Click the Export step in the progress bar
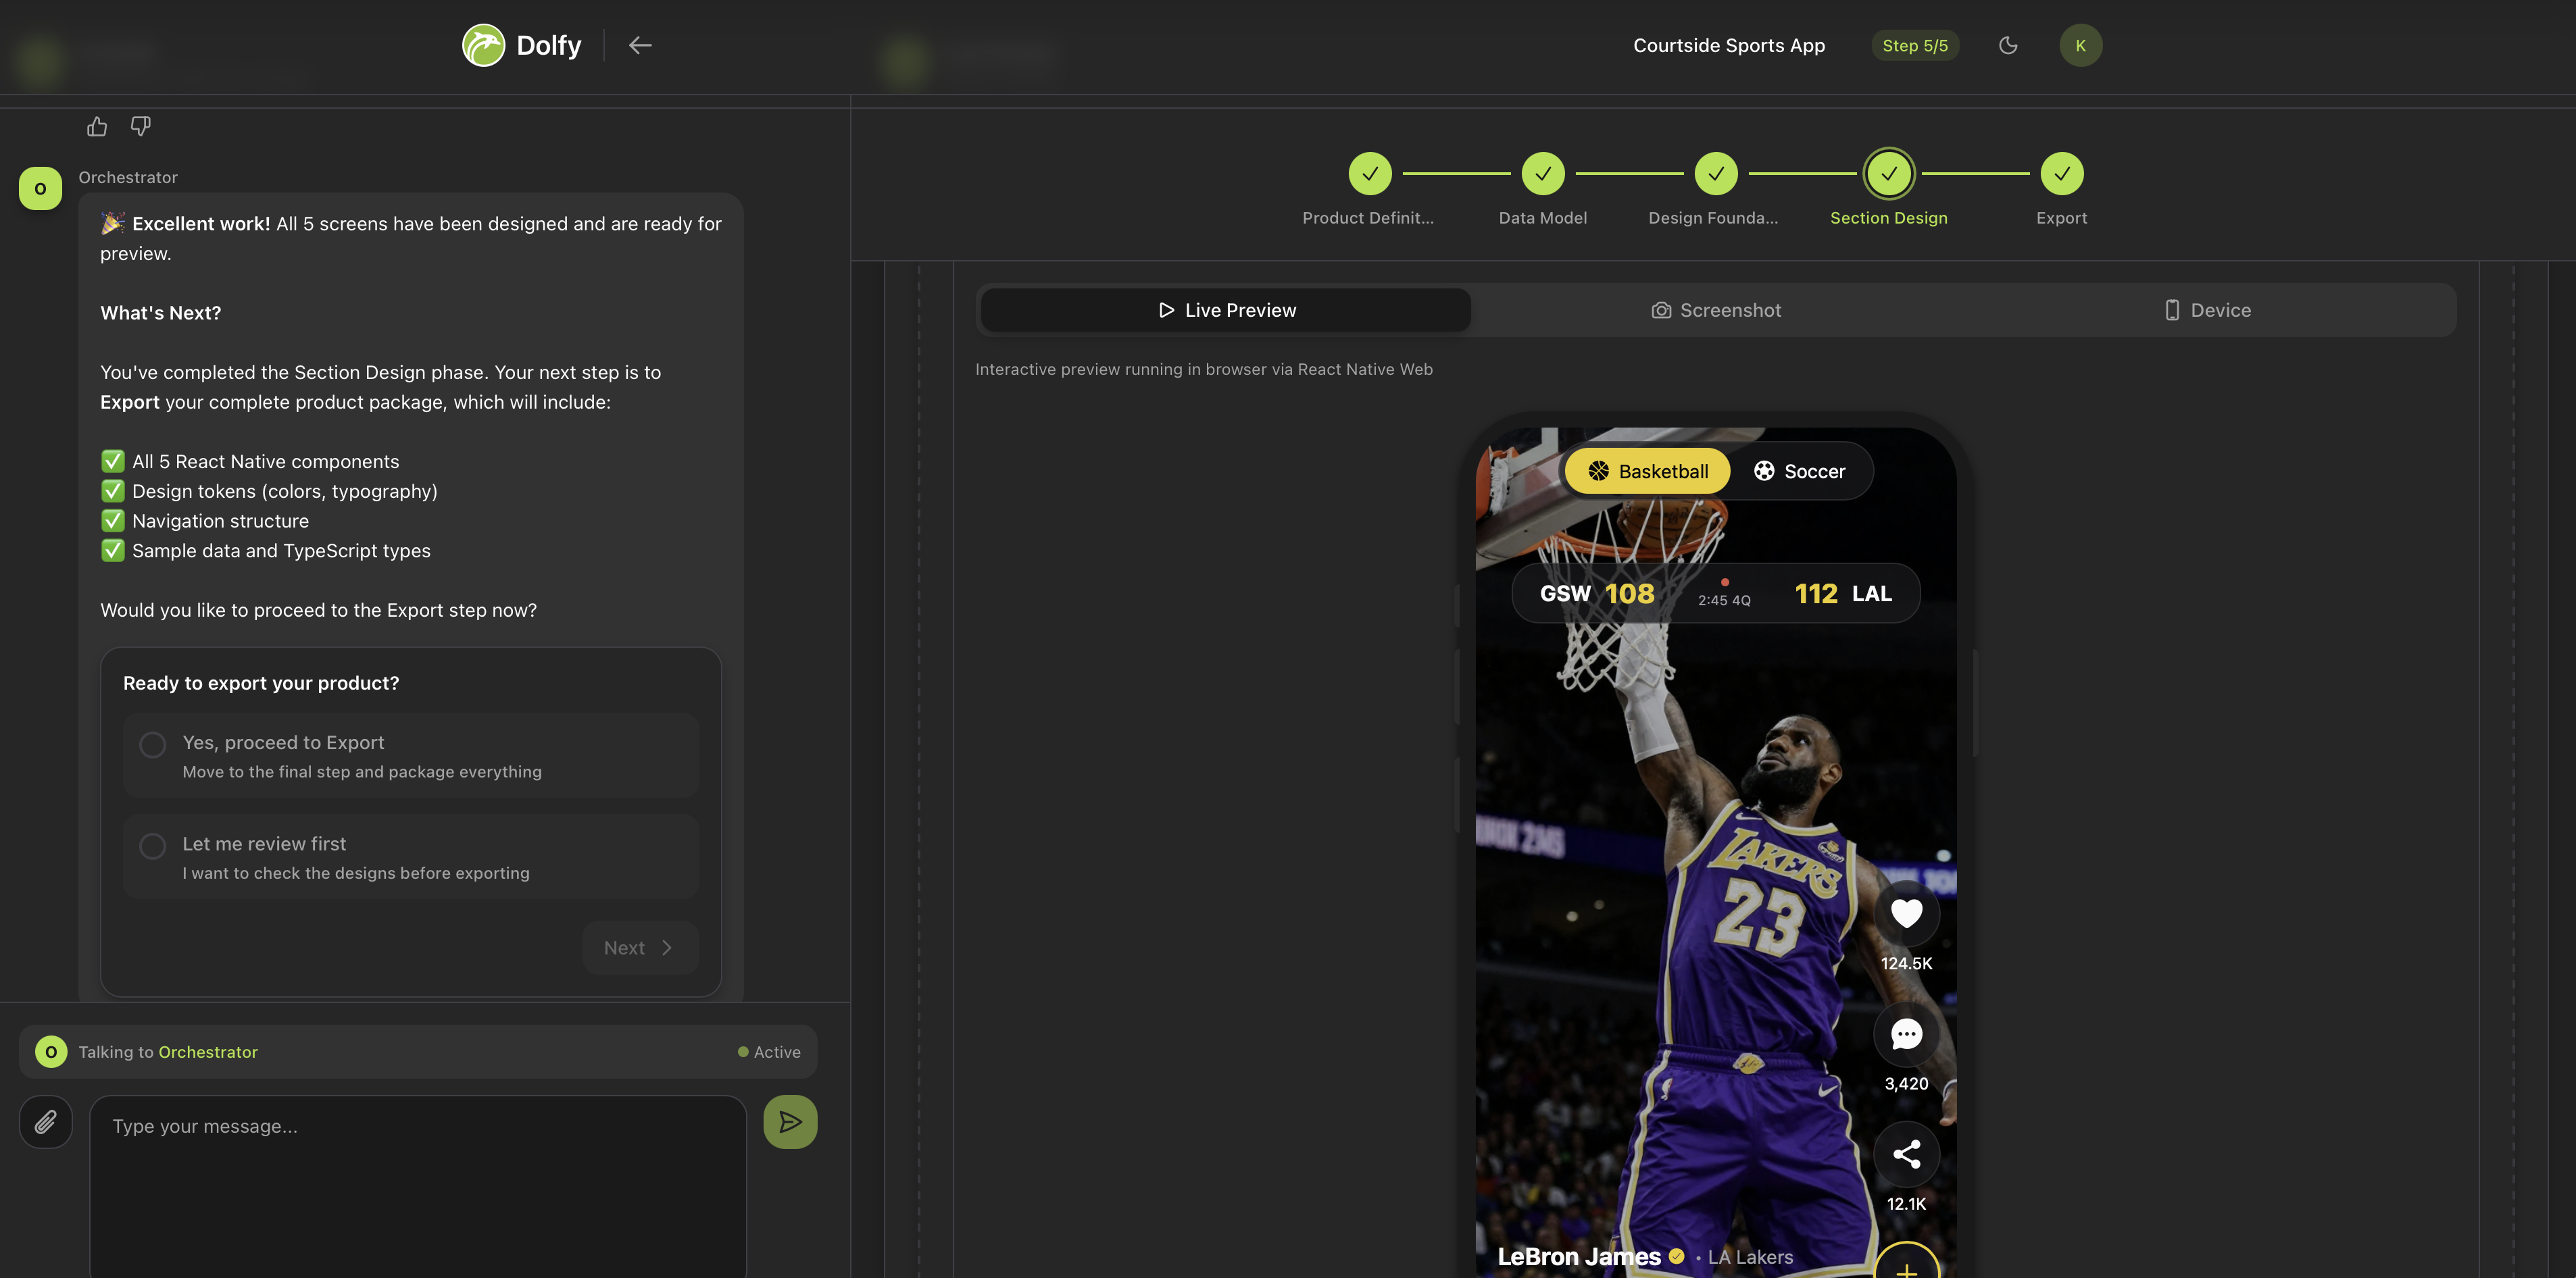This screenshot has height=1278, width=2576. [2062, 173]
